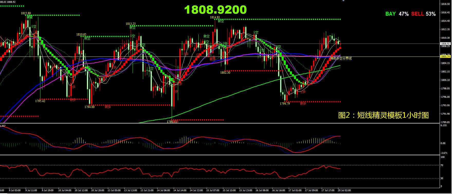Click 1800.10 on the price axis
The image size is (452, 194).
click(x=445, y=80)
